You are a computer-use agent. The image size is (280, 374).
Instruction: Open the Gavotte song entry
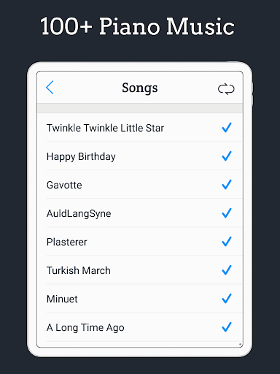[64, 185]
